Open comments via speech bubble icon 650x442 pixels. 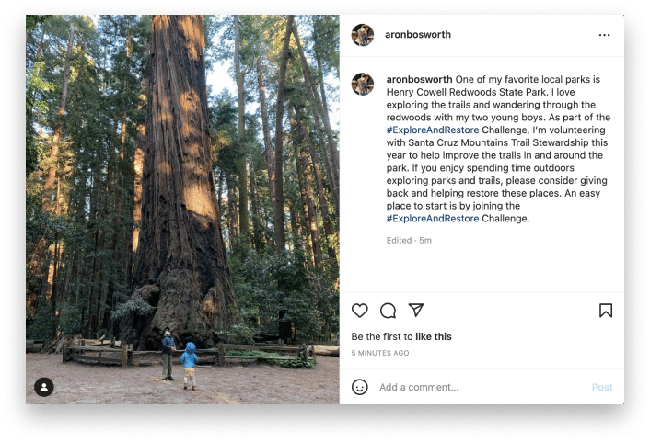click(389, 311)
